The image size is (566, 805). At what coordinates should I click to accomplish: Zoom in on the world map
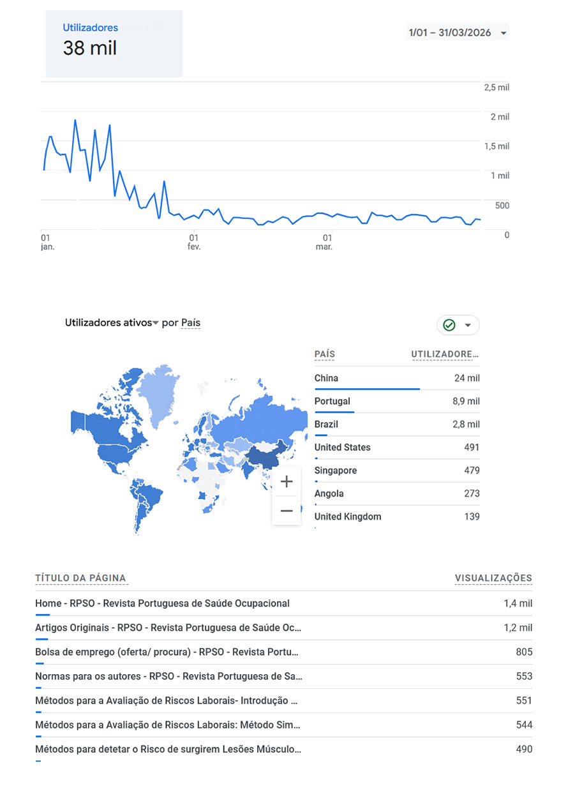point(287,481)
